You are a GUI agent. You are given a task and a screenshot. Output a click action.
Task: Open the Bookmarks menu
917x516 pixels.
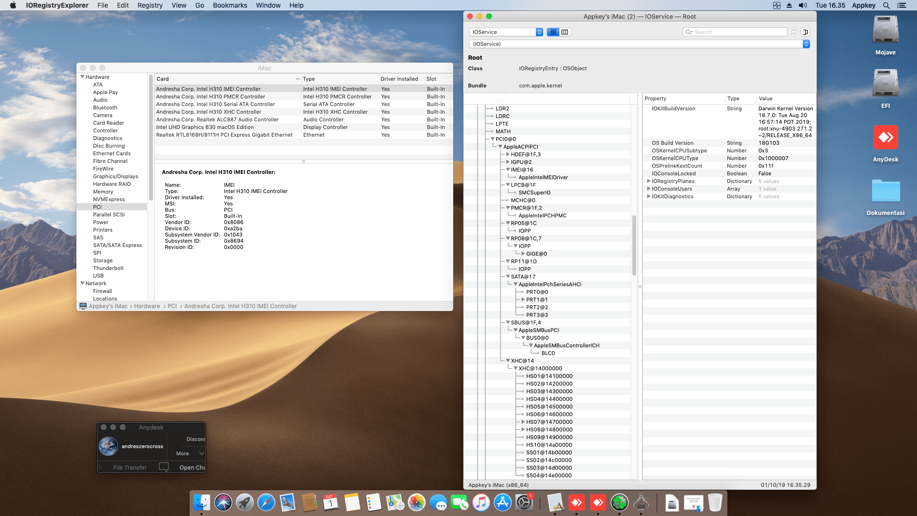[x=230, y=5]
